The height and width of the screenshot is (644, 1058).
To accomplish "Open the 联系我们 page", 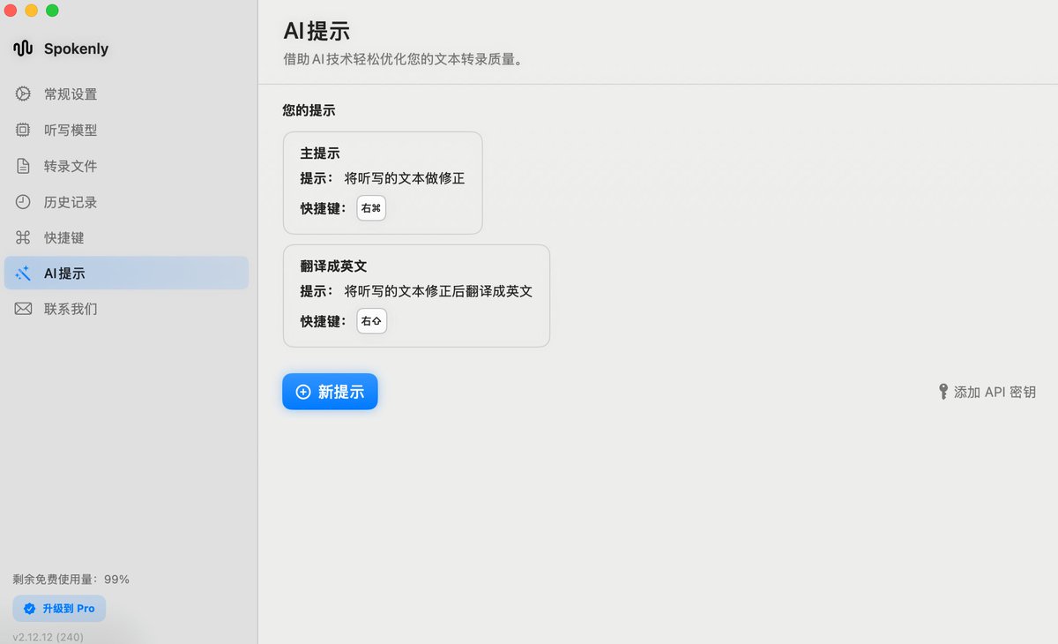I will click(x=126, y=310).
